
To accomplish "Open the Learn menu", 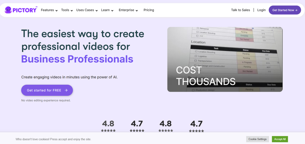I will [105, 10].
